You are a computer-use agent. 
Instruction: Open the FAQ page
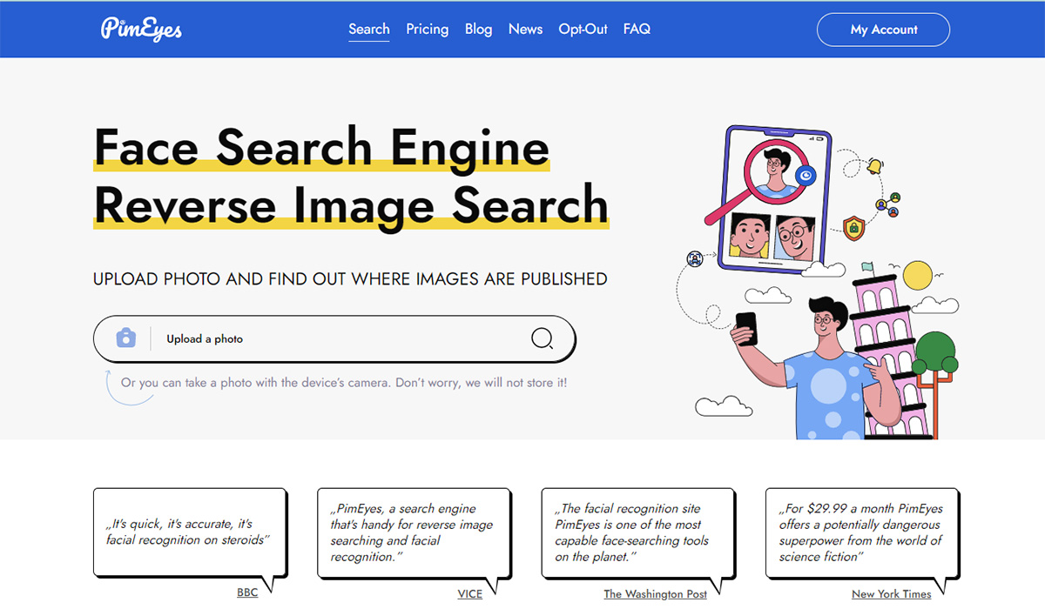point(637,29)
